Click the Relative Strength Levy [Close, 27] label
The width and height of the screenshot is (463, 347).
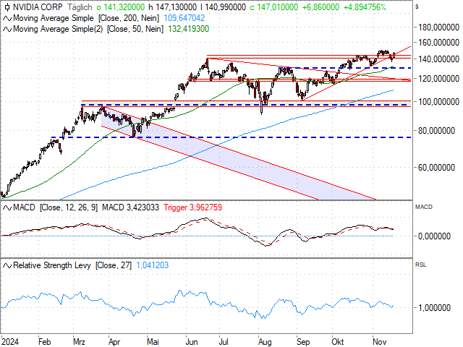(x=72, y=265)
